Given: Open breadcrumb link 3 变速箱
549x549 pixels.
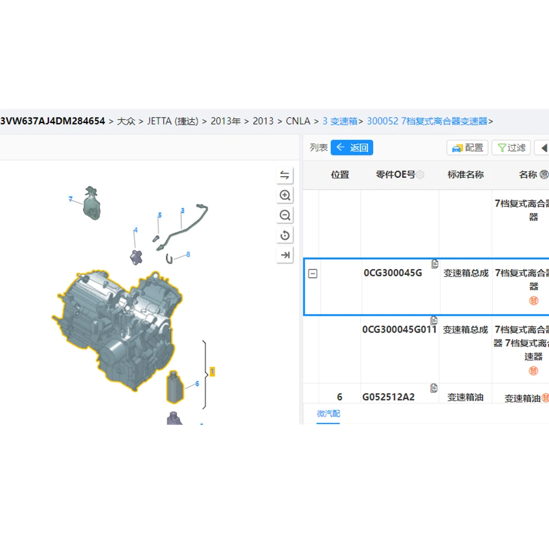Looking at the screenshot, I should click(x=340, y=121).
